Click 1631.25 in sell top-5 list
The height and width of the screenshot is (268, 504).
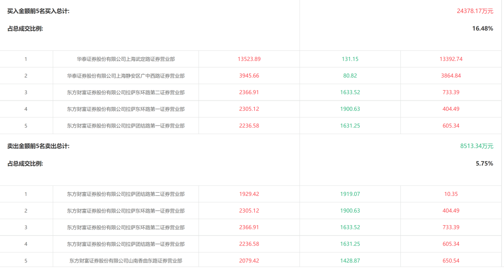tap(350, 244)
